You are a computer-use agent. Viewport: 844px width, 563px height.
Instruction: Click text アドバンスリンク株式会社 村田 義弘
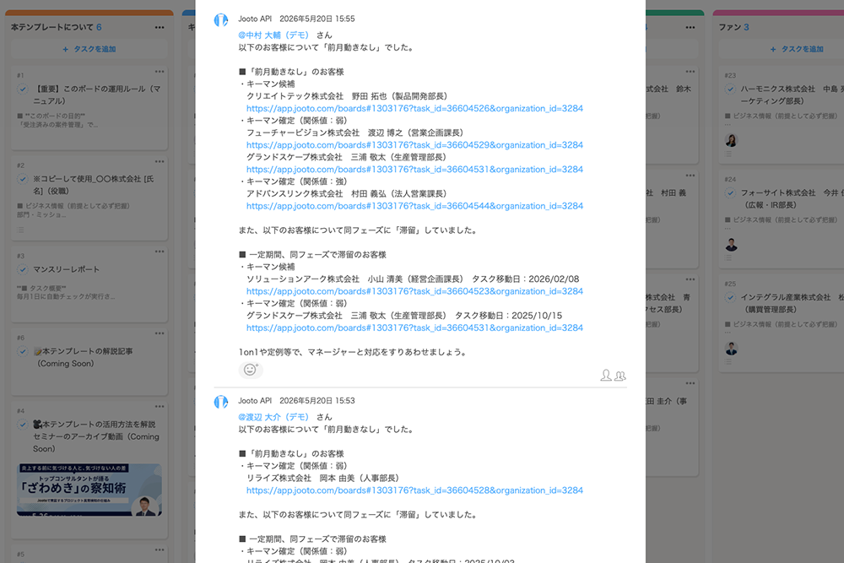316,194
